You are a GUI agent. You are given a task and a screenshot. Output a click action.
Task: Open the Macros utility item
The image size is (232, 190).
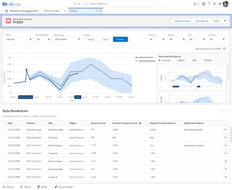(x=8, y=187)
